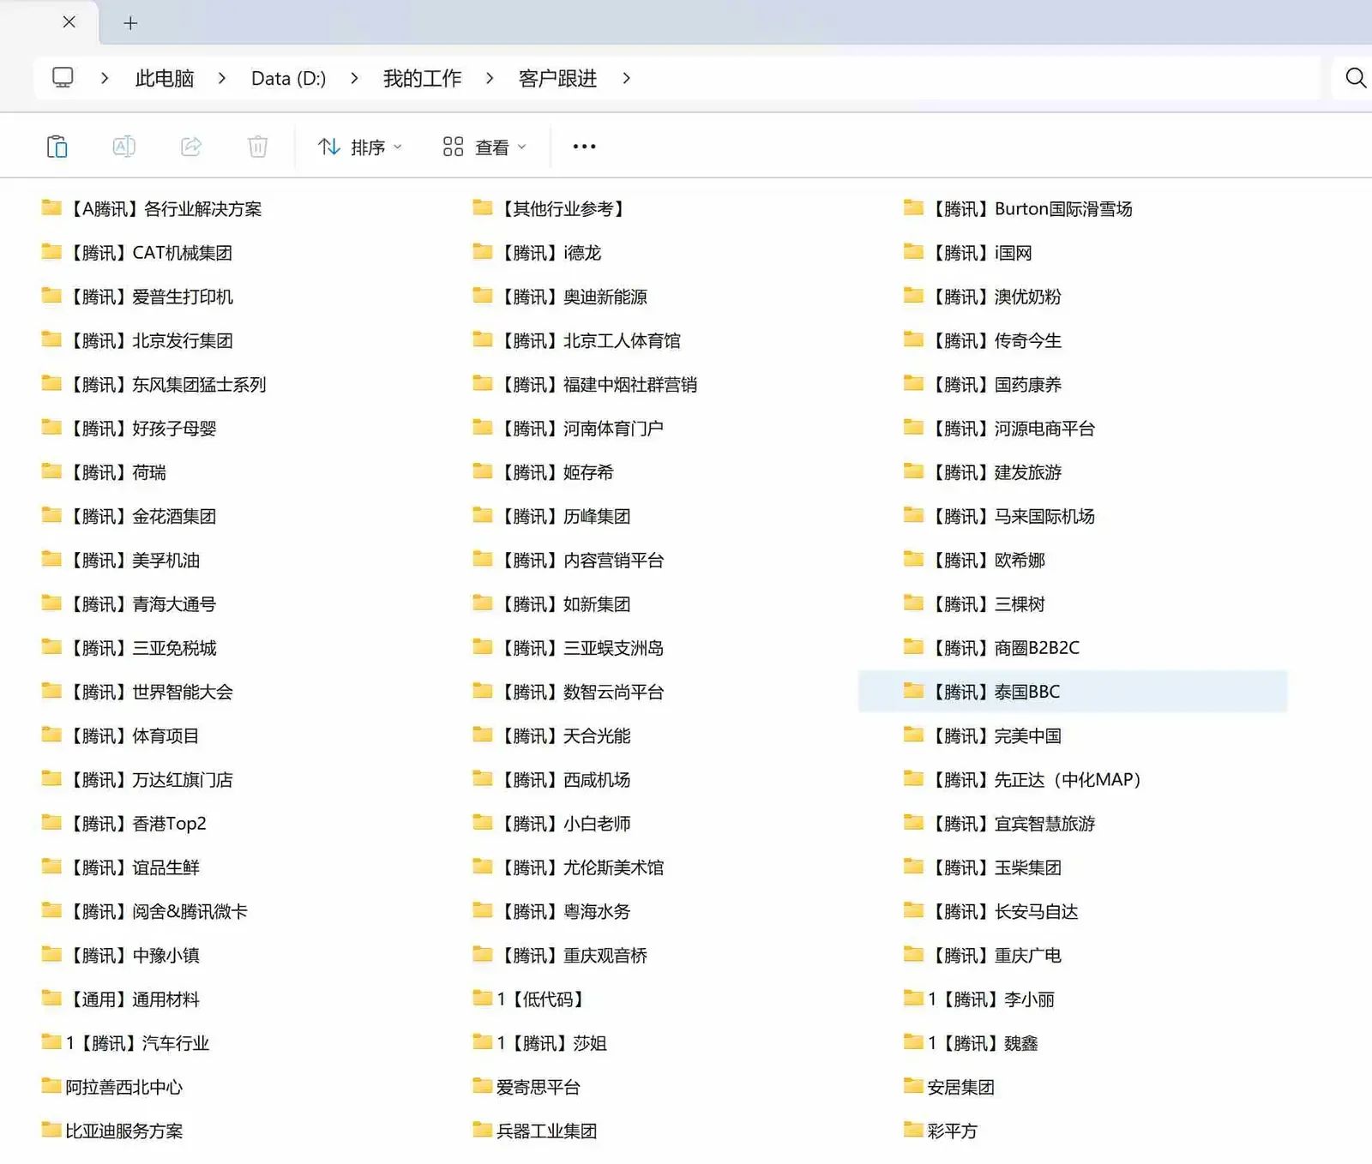Select the 【腾讯】历峰集团 folder name
The height and width of the screenshot is (1164, 1372).
[x=565, y=516]
